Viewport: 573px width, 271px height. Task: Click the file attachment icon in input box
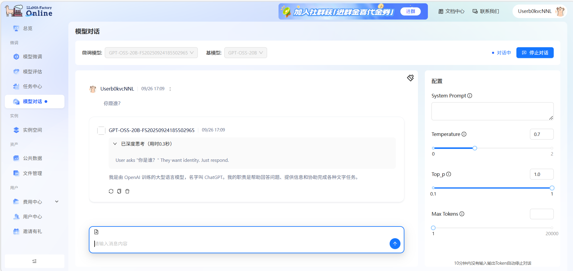click(x=96, y=232)
